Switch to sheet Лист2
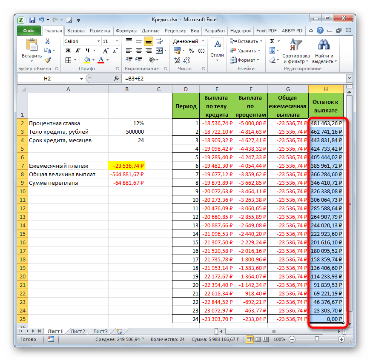This screenshot has width=370, height=361. (77, 331)
